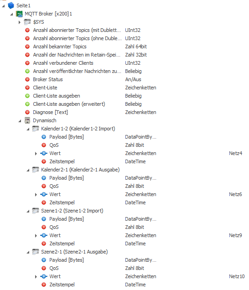249x290 pixels.
Task: Select Zeitstempel under Szene1-2
Action: pos(62,244)
